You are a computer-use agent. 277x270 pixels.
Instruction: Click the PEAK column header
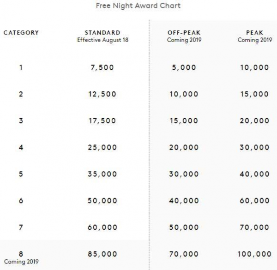click(255, 33)
